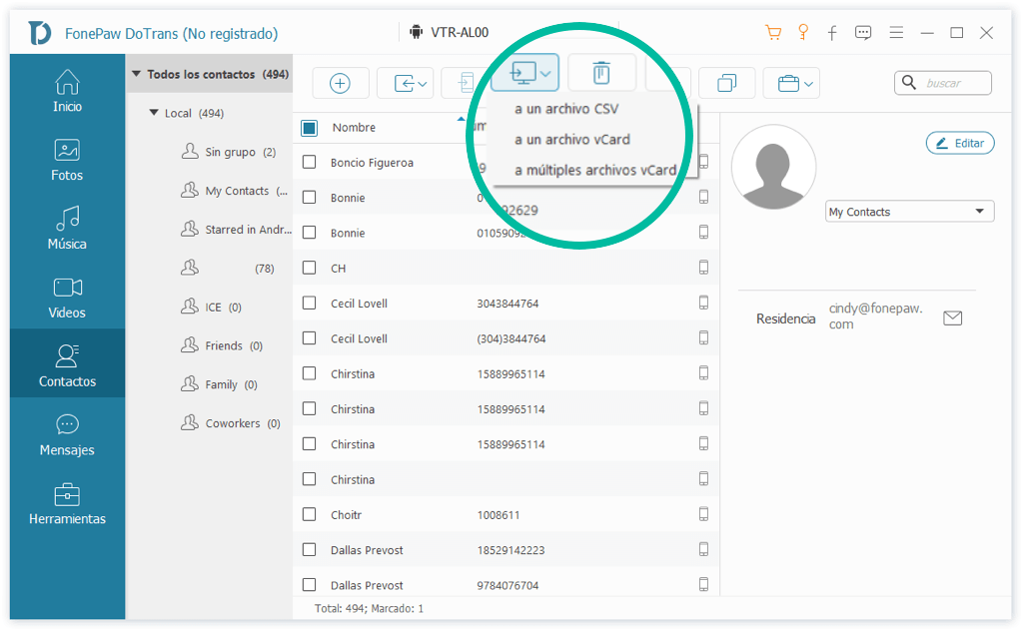Viewport: 1023px width, 631px height.
Task: Sort by the Nombre column header
Action: (x=354, y=128)
